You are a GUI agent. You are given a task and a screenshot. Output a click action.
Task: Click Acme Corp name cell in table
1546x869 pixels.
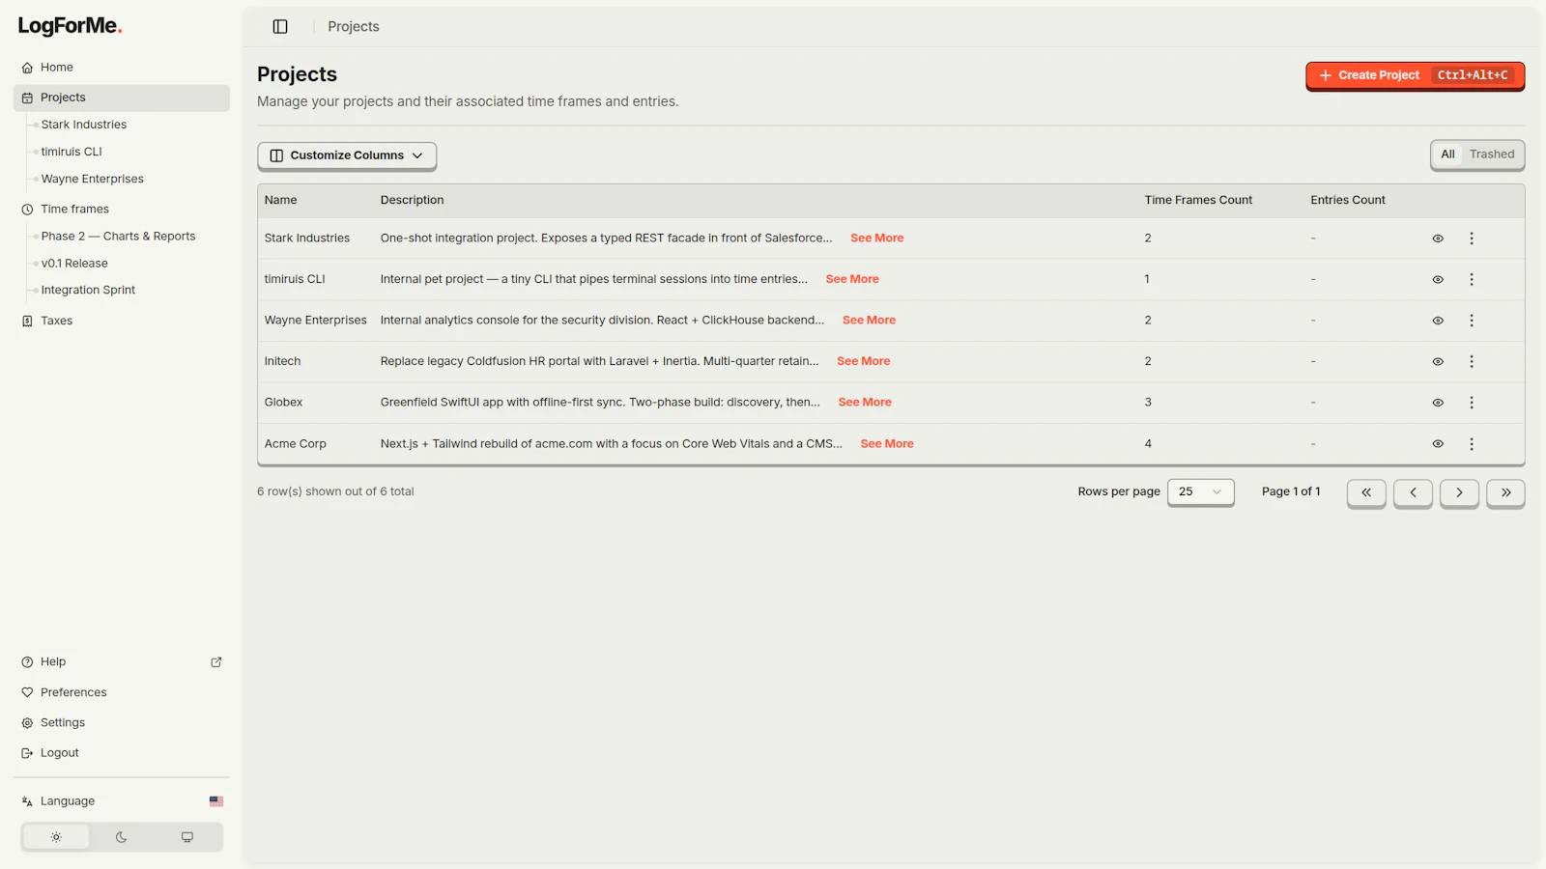tap(296, 444)
